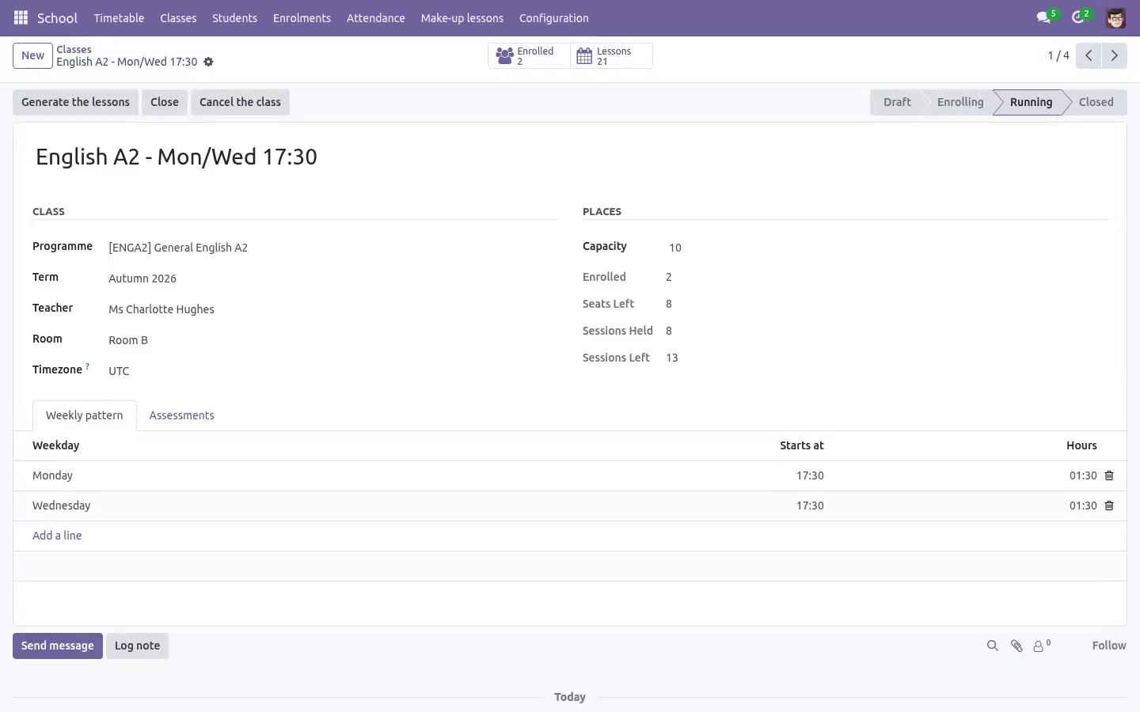The image size is (1140, 712).
Task: Open the Term dropdown field
Action: 332,278
